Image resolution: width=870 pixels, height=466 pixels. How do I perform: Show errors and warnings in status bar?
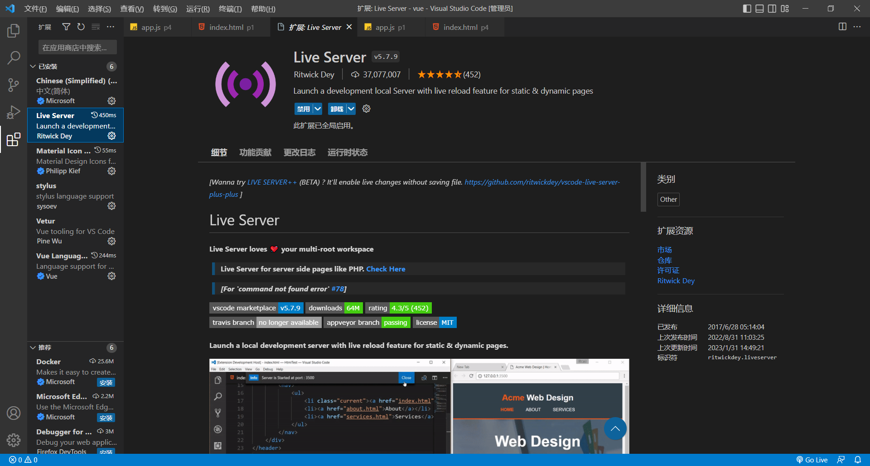24,460
